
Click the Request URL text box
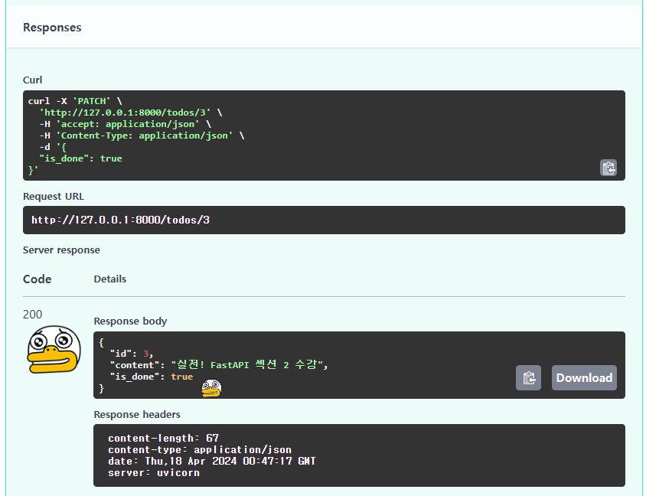click(324, 220)
